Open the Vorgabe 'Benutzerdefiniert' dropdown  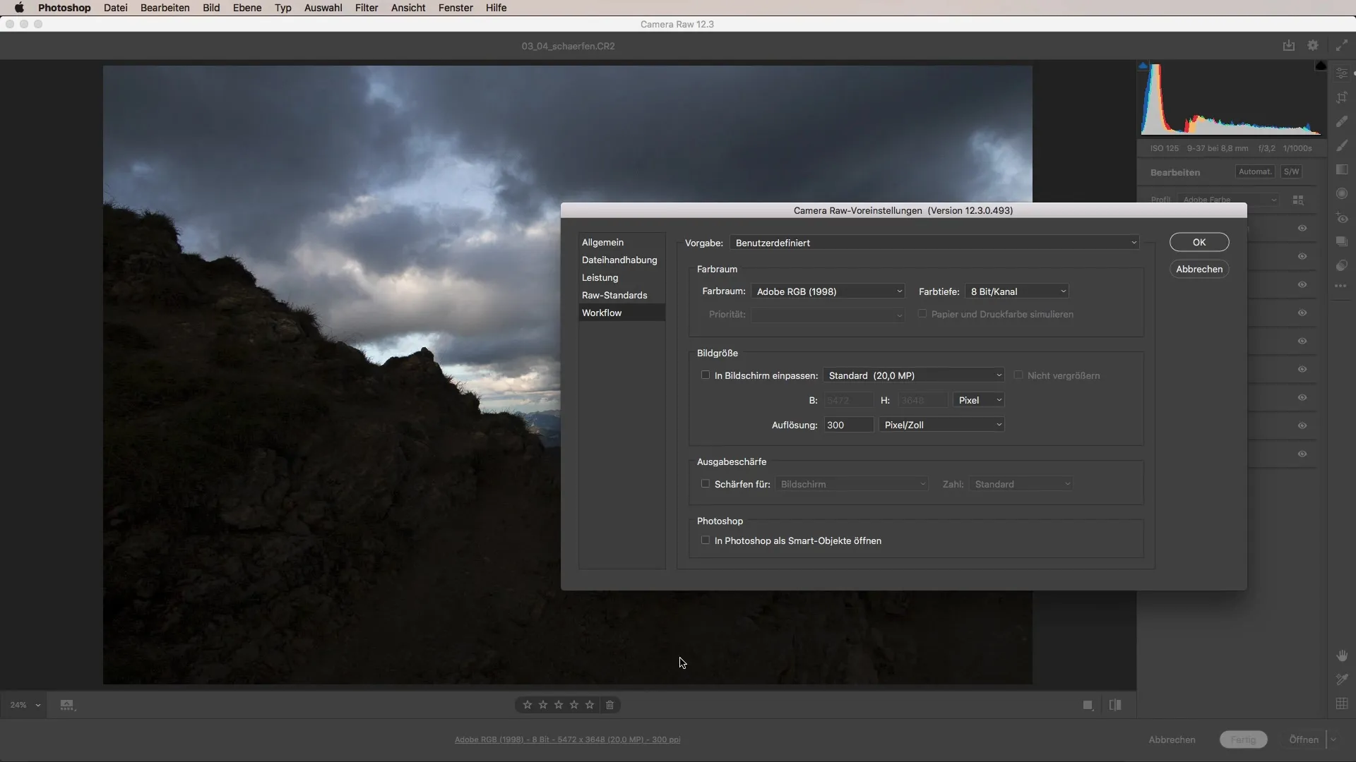(x=935, y=243)
